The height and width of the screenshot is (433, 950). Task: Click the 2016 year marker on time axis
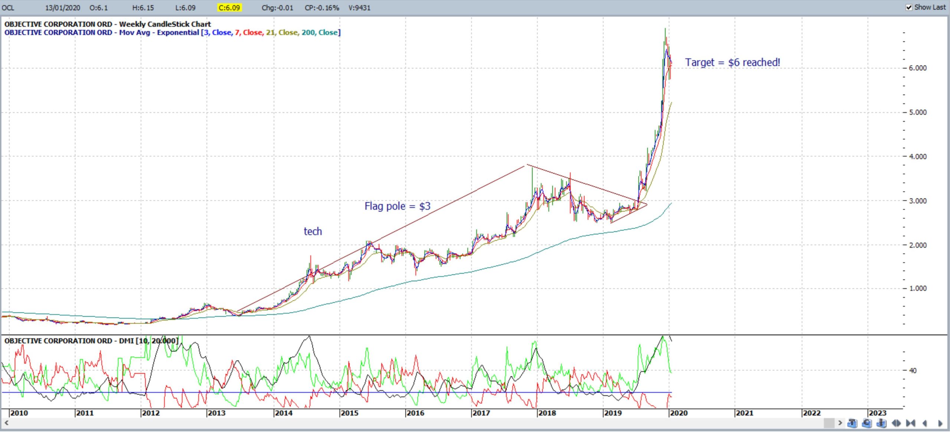[415, 413]
